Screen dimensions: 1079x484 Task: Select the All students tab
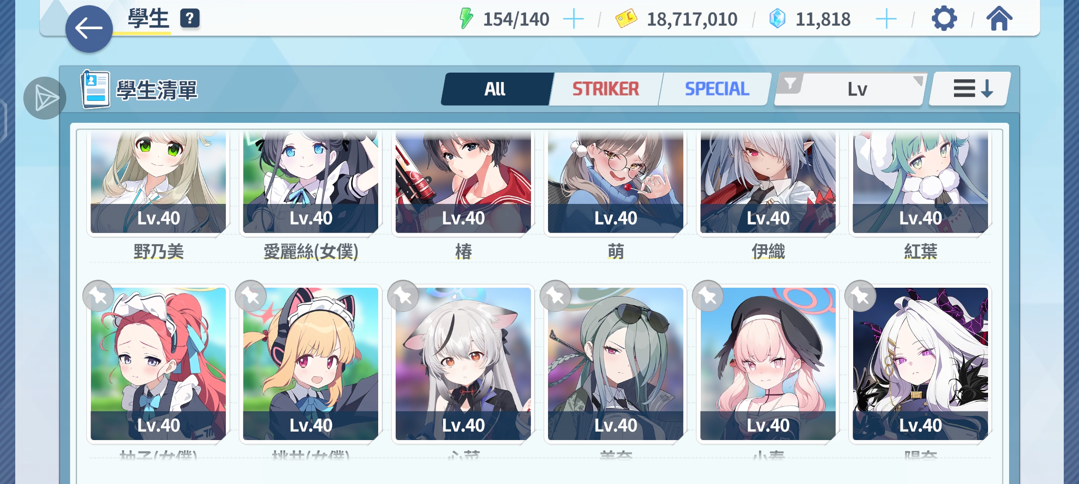pos(496,89)
